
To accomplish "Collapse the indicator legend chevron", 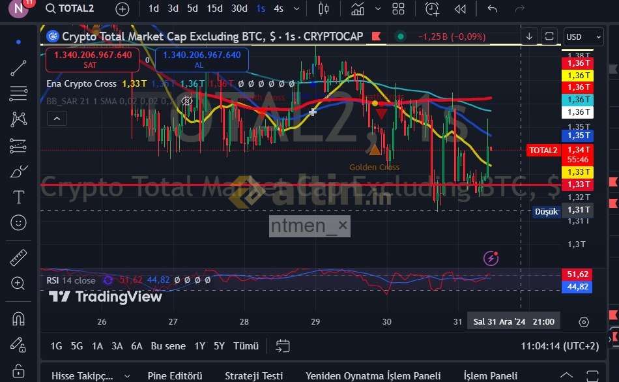I will point(57,119).
